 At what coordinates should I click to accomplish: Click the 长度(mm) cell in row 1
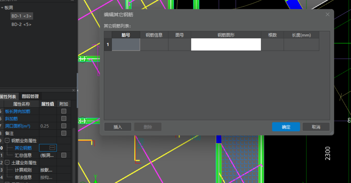point(301,44)
